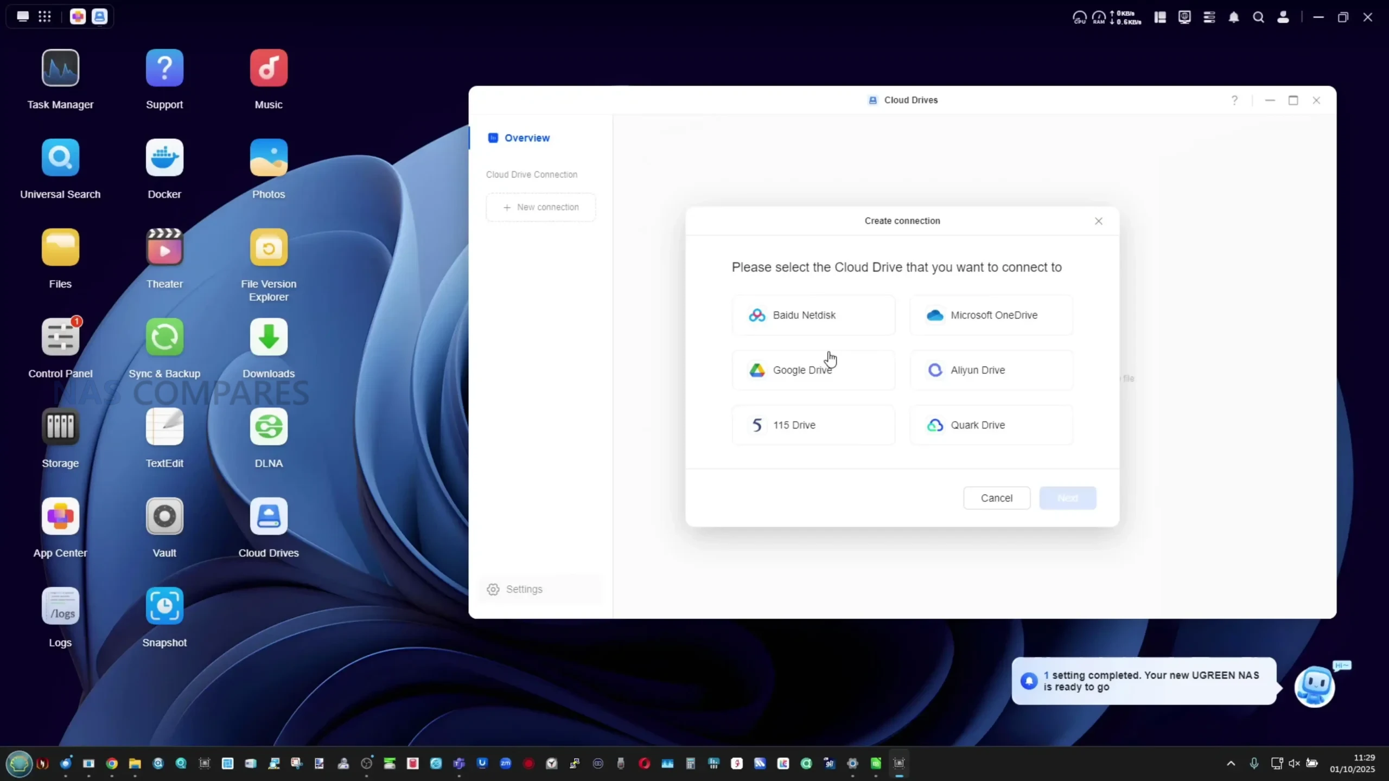Open the search icon in top bar
1389x781 pixels.
point(1258,17)
